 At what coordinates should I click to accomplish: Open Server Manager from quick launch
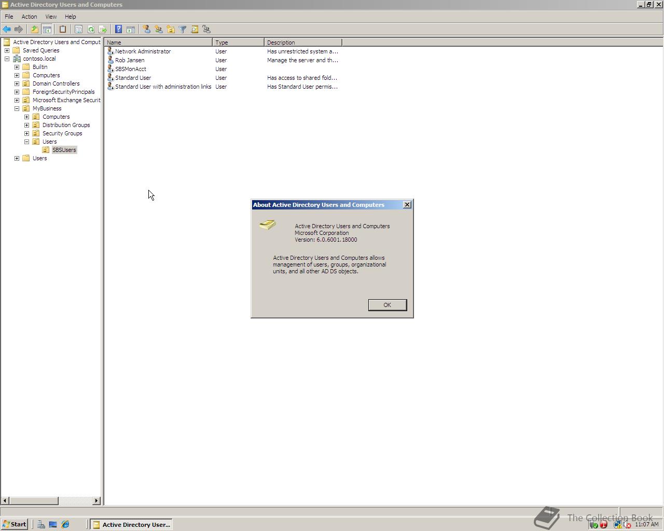pos(41,525)
